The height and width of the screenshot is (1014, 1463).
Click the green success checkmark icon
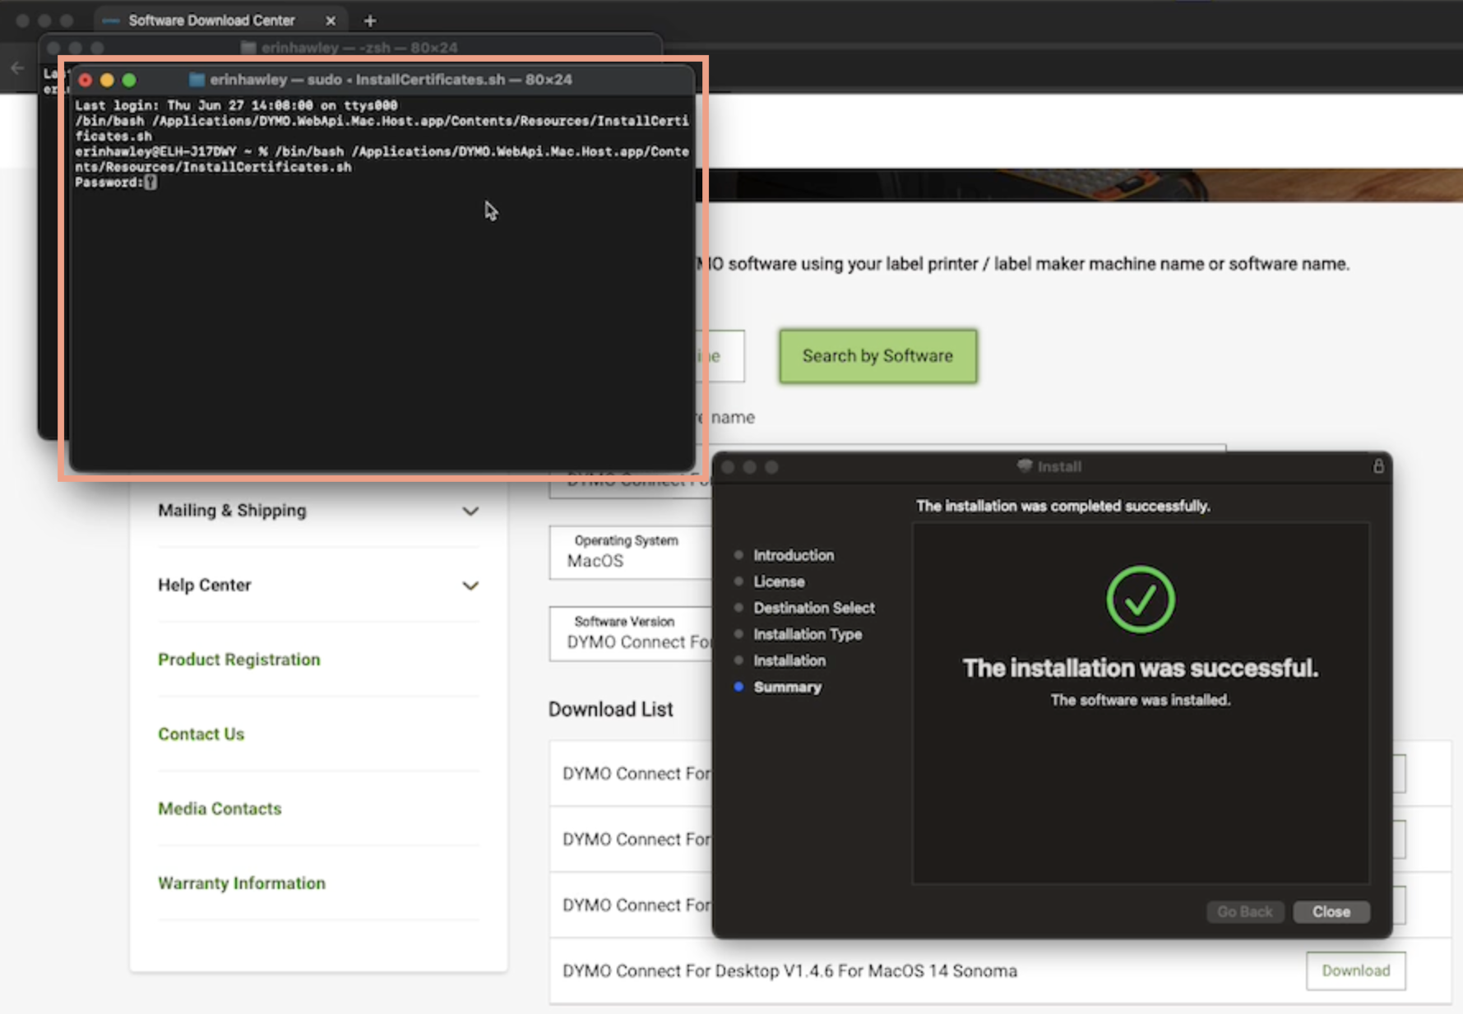pos(1141,600)
